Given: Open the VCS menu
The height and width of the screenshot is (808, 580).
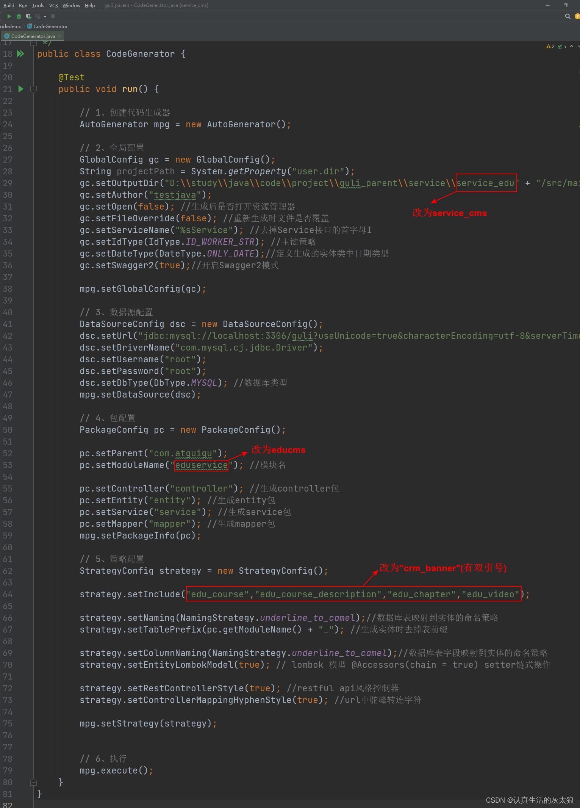Looking at the screenshot, I should point(53,5).
